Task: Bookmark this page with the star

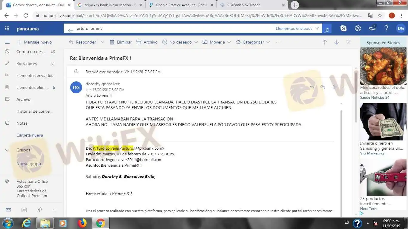Action: click(x=380, y=16)
